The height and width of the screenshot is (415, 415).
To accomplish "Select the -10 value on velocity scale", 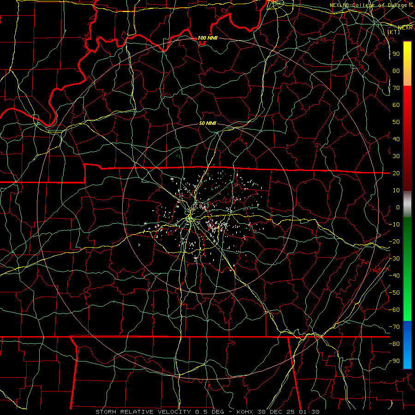I will click(x=394, y=225).
